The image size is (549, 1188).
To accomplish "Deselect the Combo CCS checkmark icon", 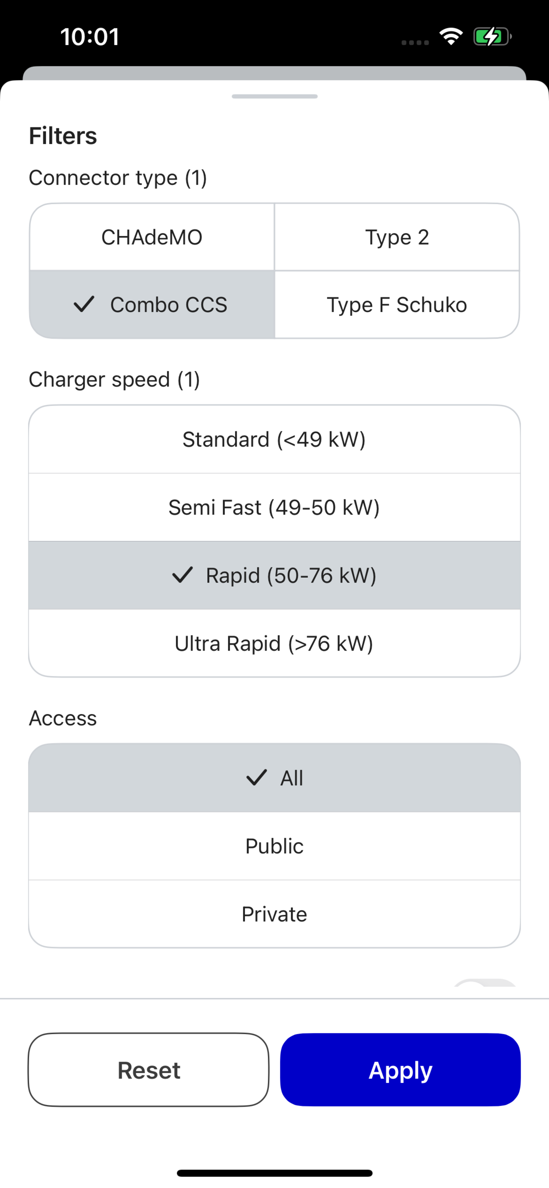I will (84, 305).
